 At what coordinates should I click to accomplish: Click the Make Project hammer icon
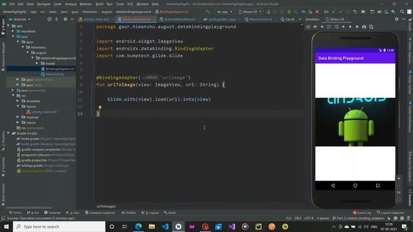[208, 12]
